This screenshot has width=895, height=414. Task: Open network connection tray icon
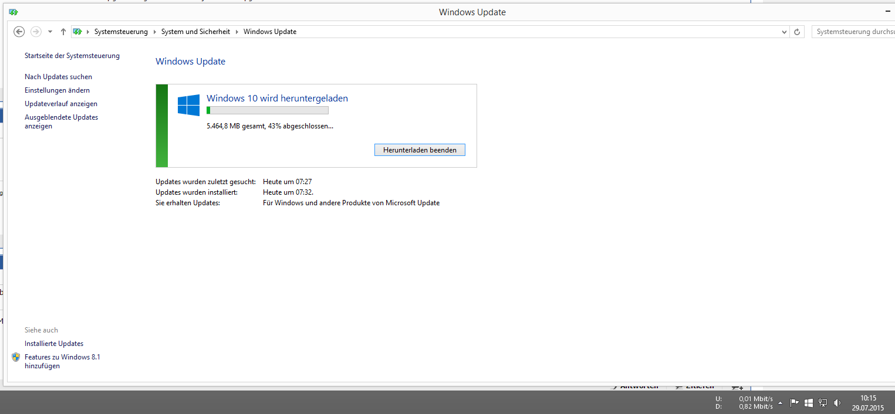pyautogui.click(x=823, y=403)
